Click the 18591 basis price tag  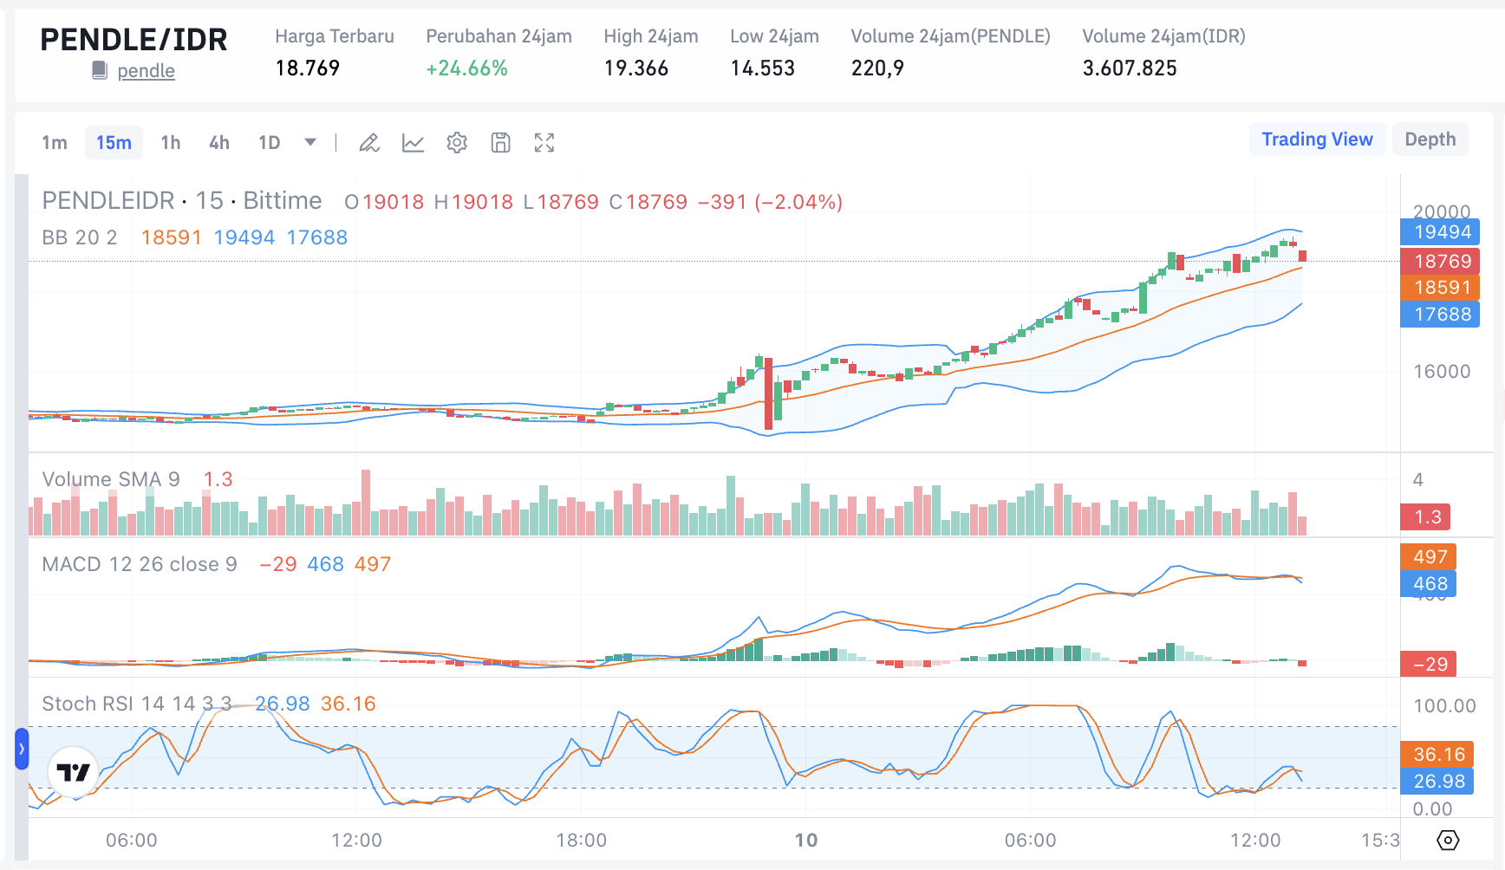(1440, 288)
